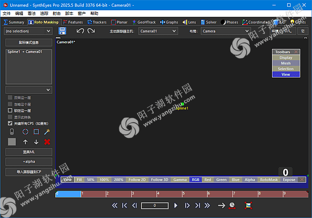Move spline layer down with arrow
Image resolution: width=312 pixels, height=218 pixels.
pos(36,142)
